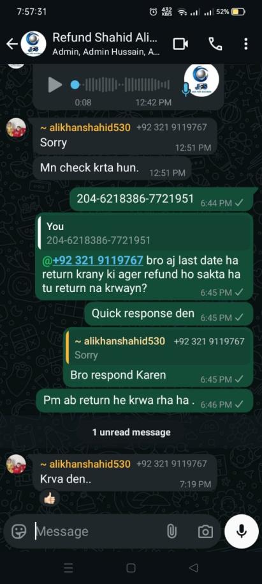This screenshot has height=584, width=262.
Task: Tap the quoted 'You' message preview
Action: (x=145, y=233)
